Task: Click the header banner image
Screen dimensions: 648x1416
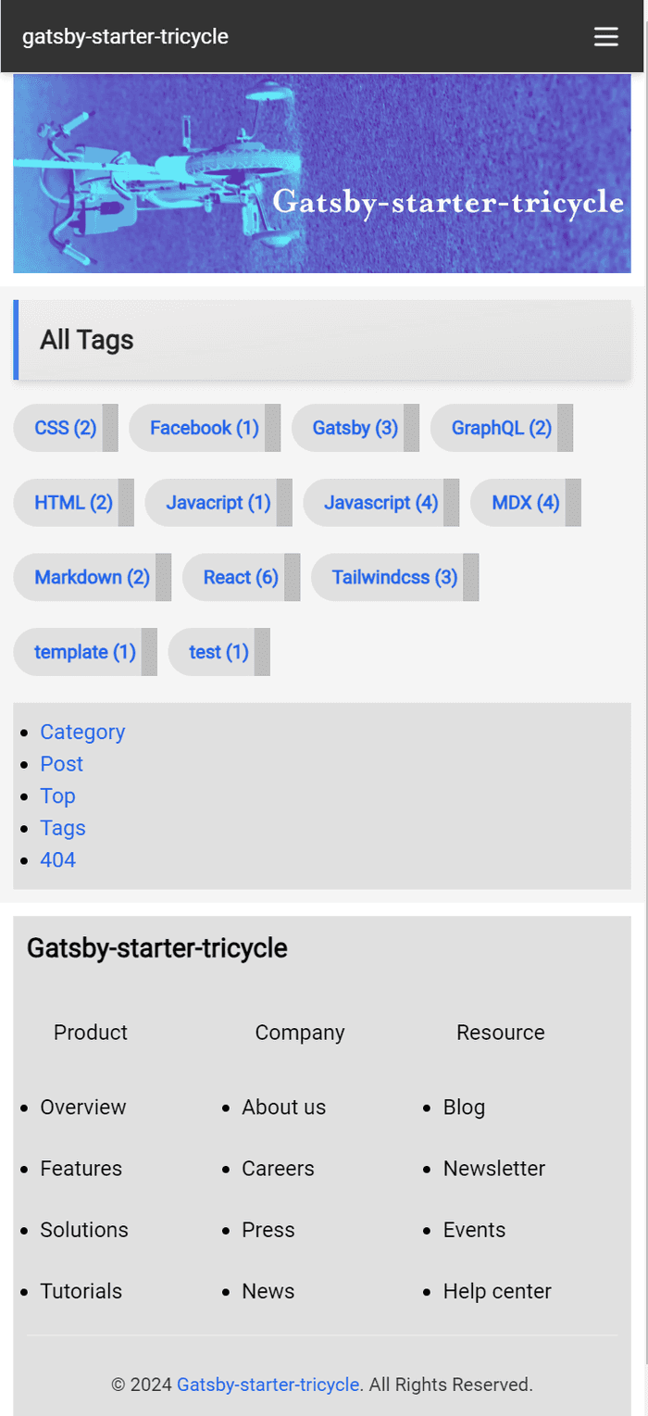Action: click(x=322, y=174)
